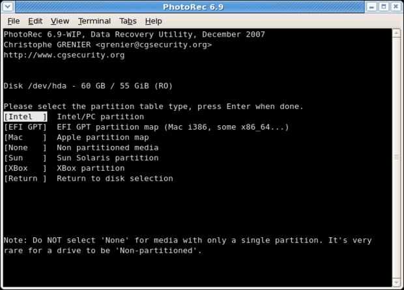Choose the [EFI GPT] partition map option
404x290 pixels.
click(x=25, y=127)
